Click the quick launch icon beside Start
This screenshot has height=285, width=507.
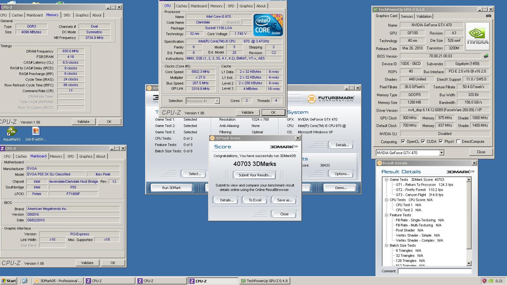pos(25,281)
